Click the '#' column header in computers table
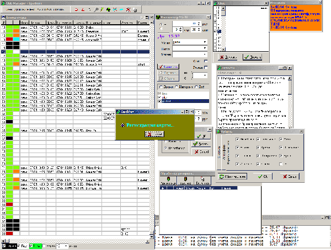The image size is (331, 250). [x=4, y=23]
